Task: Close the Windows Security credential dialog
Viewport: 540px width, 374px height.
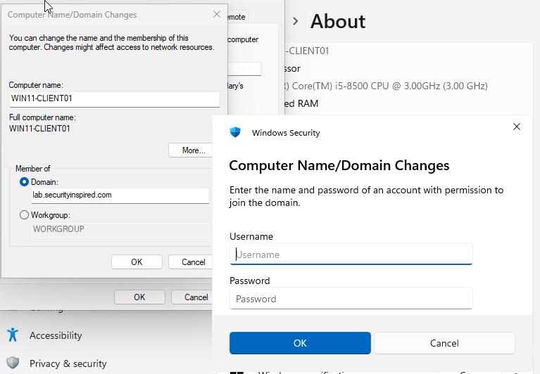Action: pyautogui.click(x=517, y=127)
